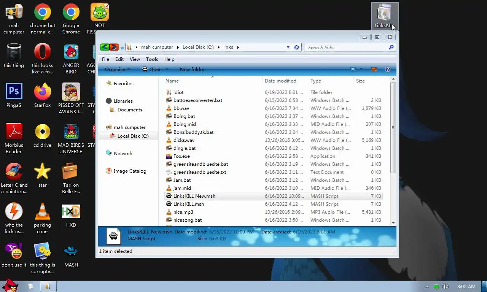Open MASH desktop icon
This screenshot has width=487, height=292.
[x=71, y=255]
